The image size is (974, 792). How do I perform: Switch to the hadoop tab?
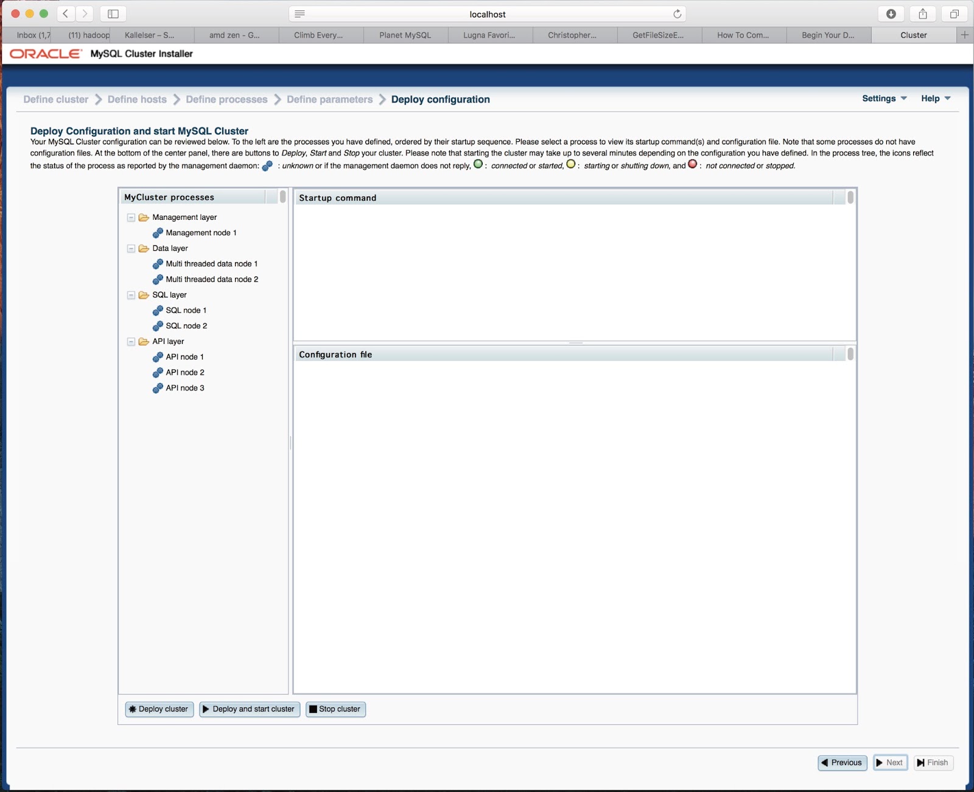(x=80, y=35)
